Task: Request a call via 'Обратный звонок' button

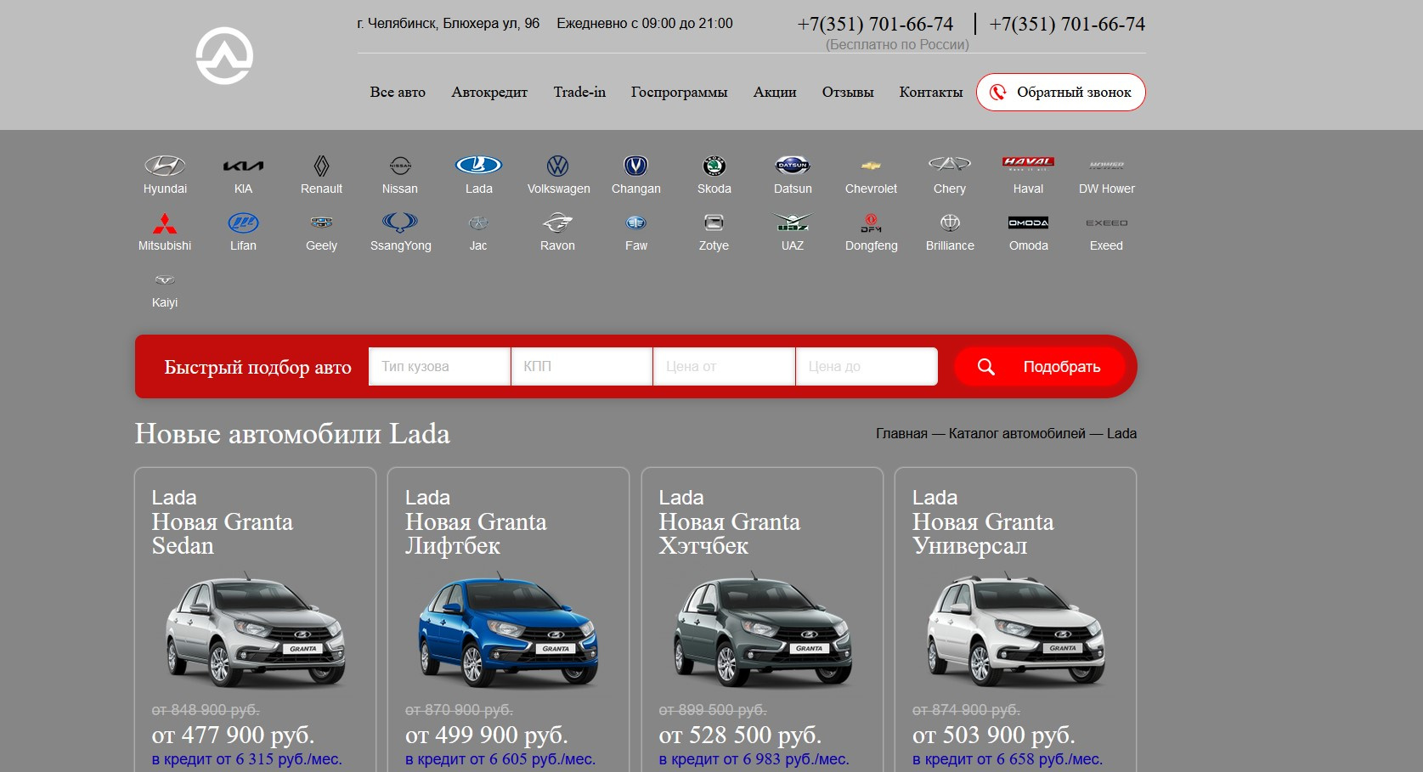Action: pos(1061,92)
